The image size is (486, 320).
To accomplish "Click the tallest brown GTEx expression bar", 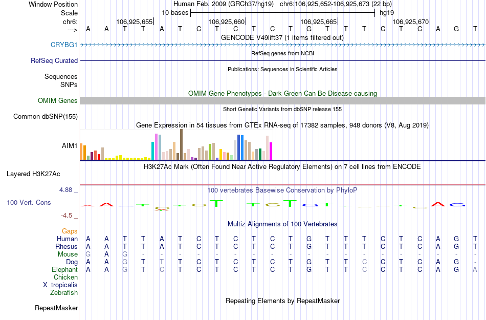I will pos(181,144).
